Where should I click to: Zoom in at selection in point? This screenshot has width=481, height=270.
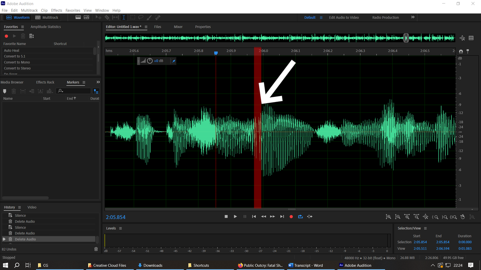click(435, 217)
